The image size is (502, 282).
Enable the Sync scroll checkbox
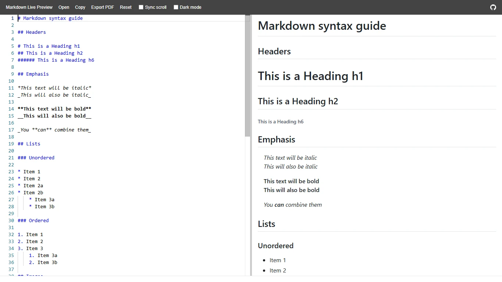click(141, 7)
